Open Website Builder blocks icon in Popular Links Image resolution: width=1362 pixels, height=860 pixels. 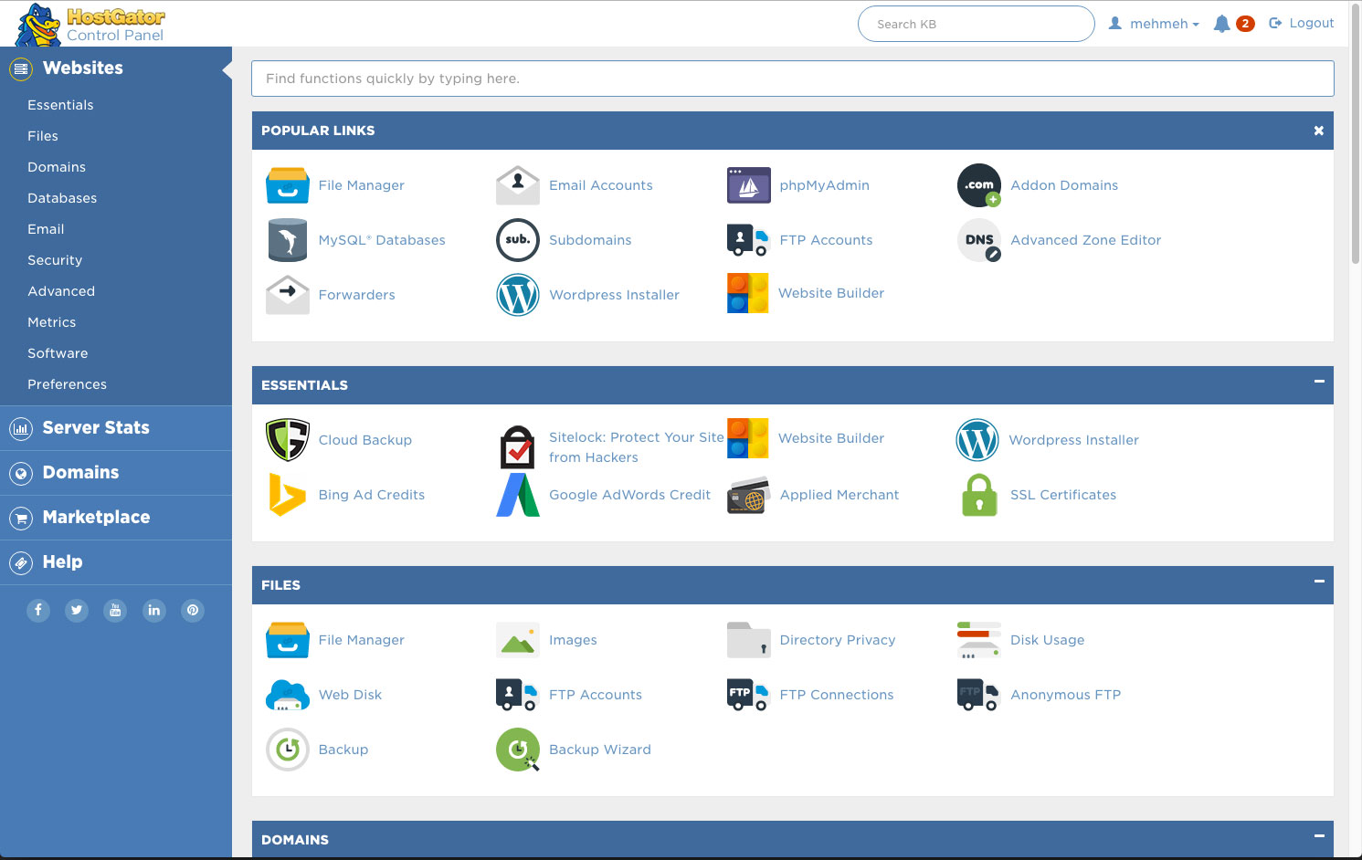click(747, 293)
